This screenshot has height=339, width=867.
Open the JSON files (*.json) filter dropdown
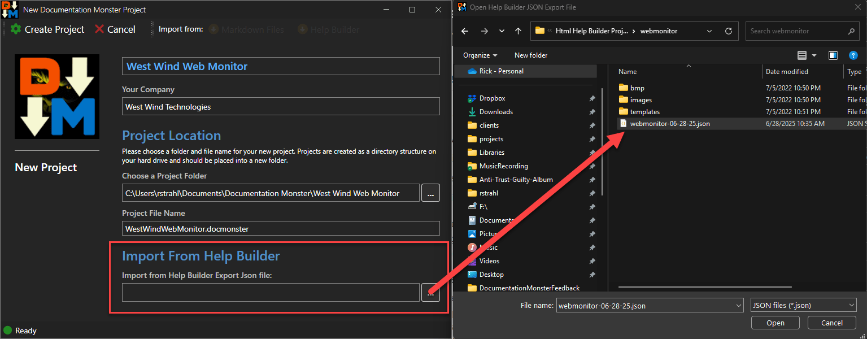[x=804, y=306]
